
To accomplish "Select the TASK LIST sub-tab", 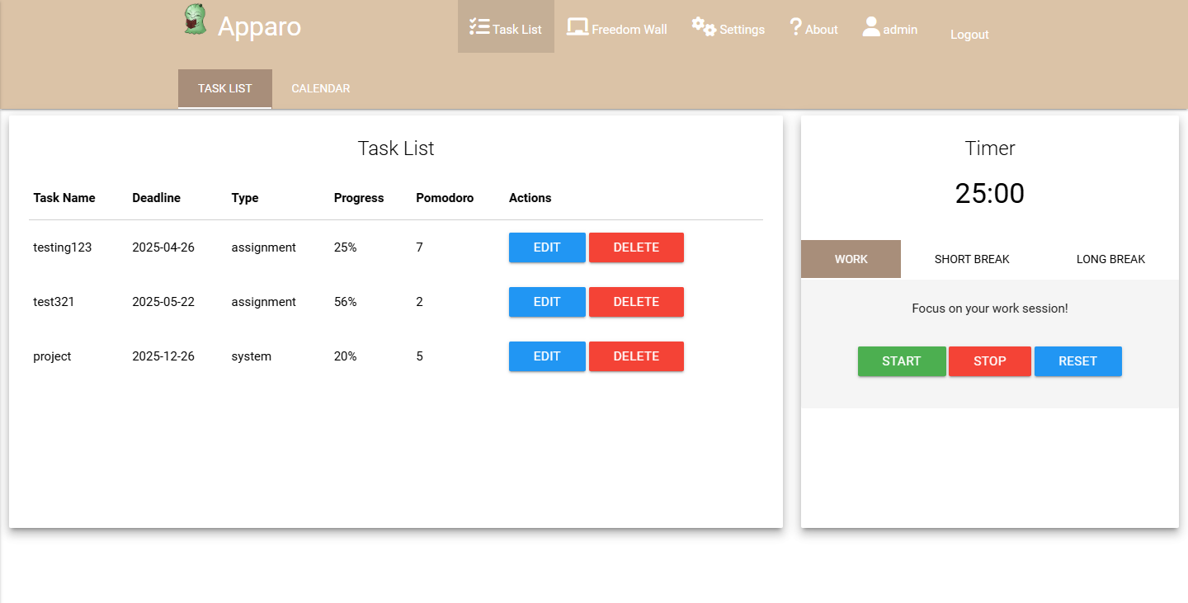I will 225,88.
